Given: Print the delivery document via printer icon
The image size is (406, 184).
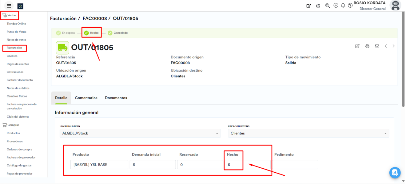Looking at the screenshot, I should (x=367, y=46).
